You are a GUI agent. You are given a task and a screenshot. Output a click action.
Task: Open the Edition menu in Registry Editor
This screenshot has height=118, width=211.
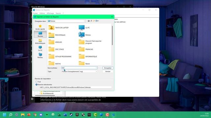click(42, 13)
